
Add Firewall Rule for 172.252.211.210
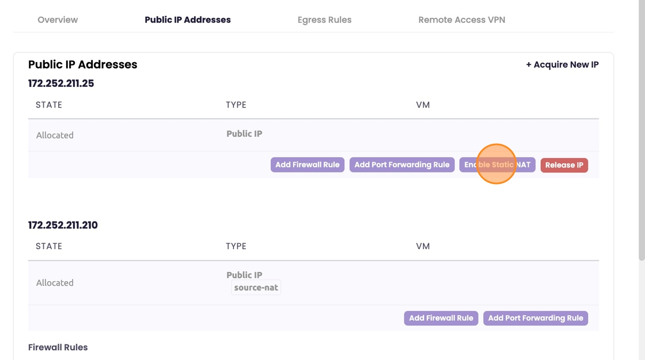click(441, 318)
